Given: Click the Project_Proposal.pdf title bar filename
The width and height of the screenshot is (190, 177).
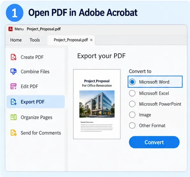Looking at the screenshot, I should coord(44,29).
